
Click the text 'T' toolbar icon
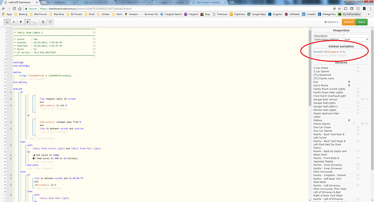click(x=21, y=22)
